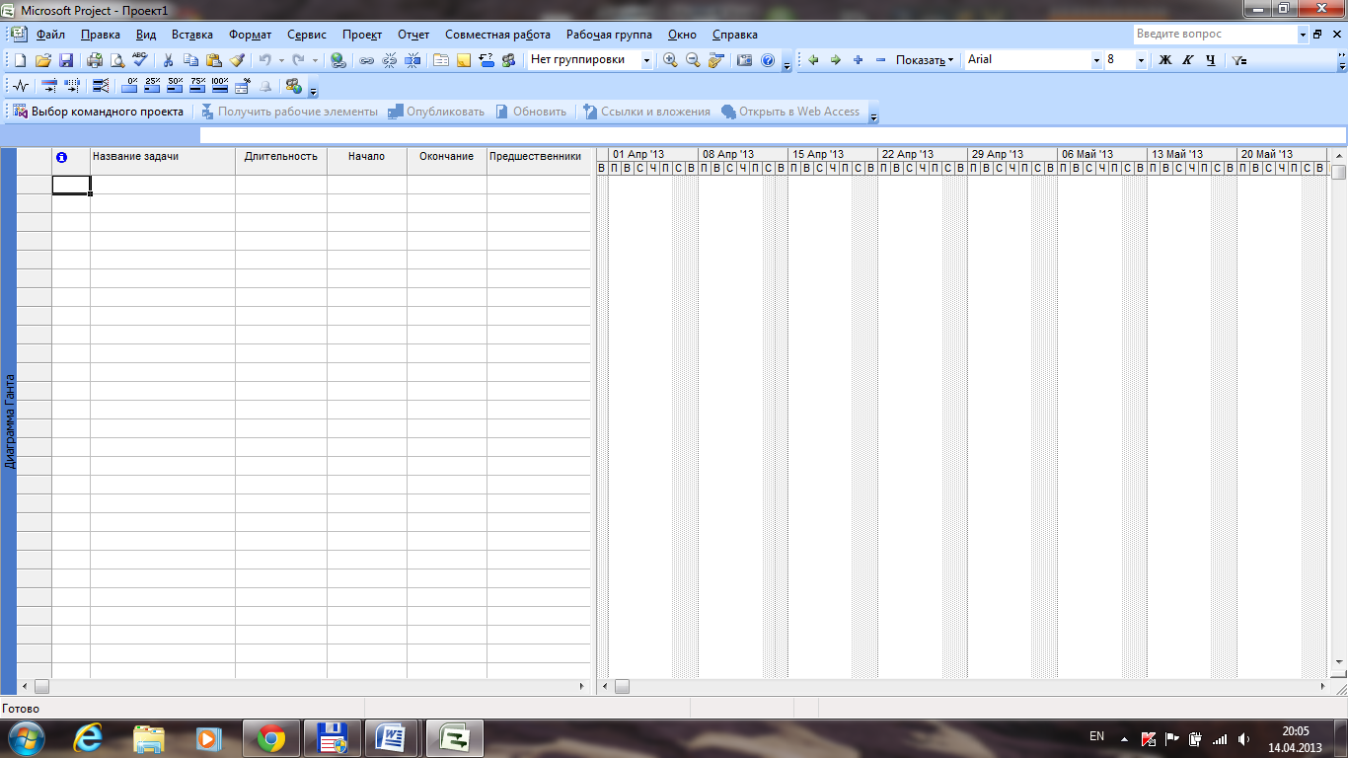Split task using the toolbar icon

[412, 60]
